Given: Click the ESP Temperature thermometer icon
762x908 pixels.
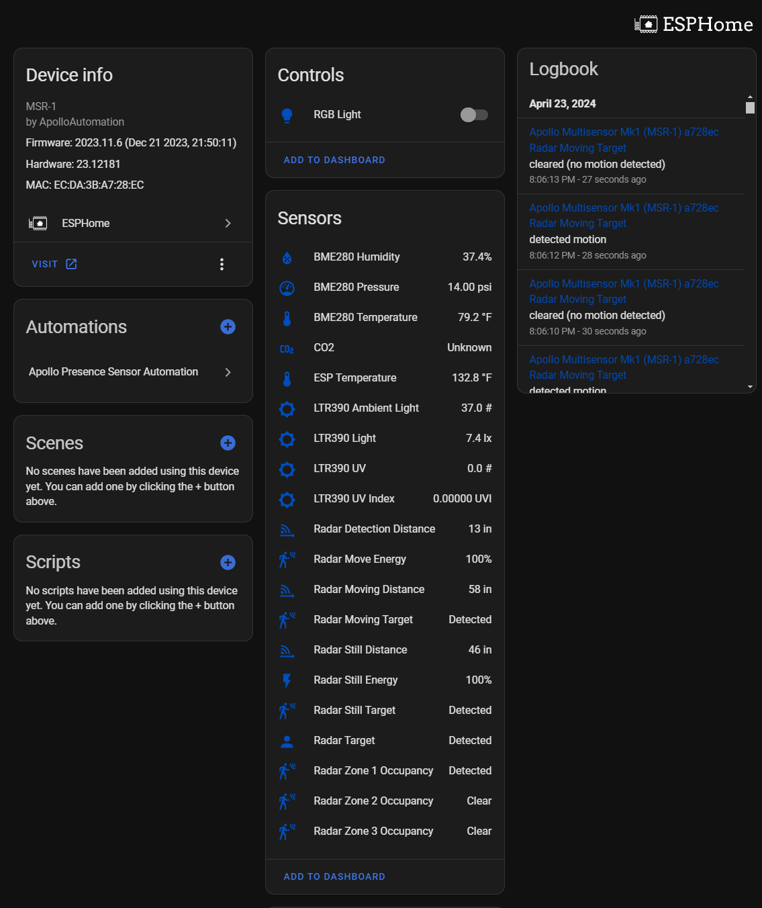Looking at the screenshot, I should [287, 378].
